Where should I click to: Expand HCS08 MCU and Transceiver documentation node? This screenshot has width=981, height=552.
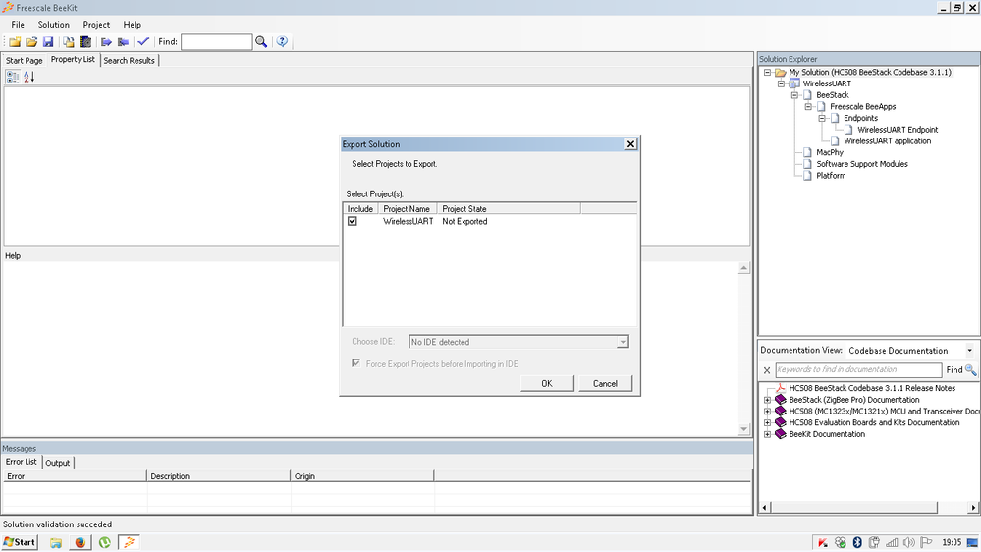767,412
